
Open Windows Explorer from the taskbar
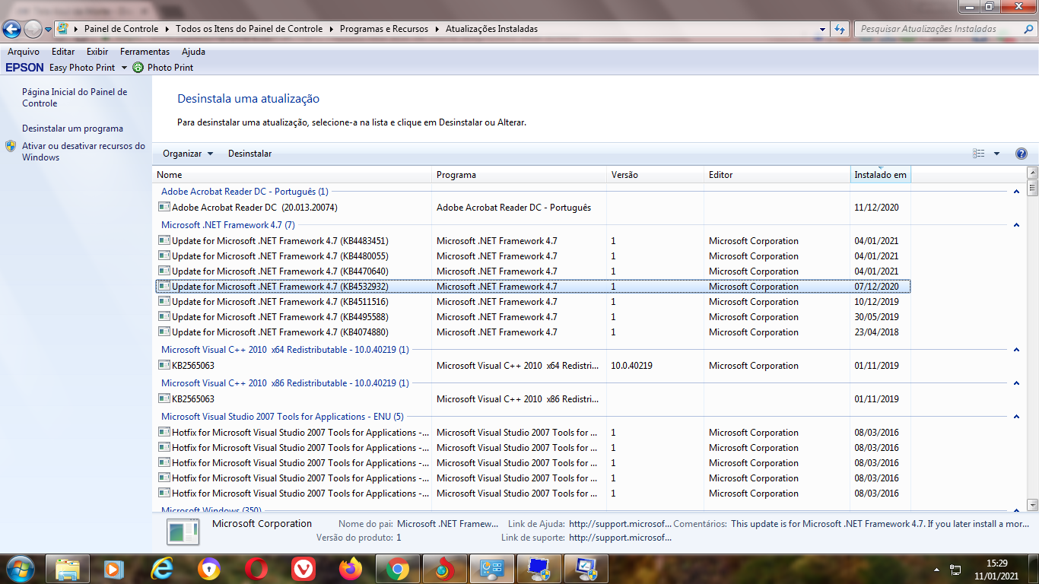(x=68, y=569)
